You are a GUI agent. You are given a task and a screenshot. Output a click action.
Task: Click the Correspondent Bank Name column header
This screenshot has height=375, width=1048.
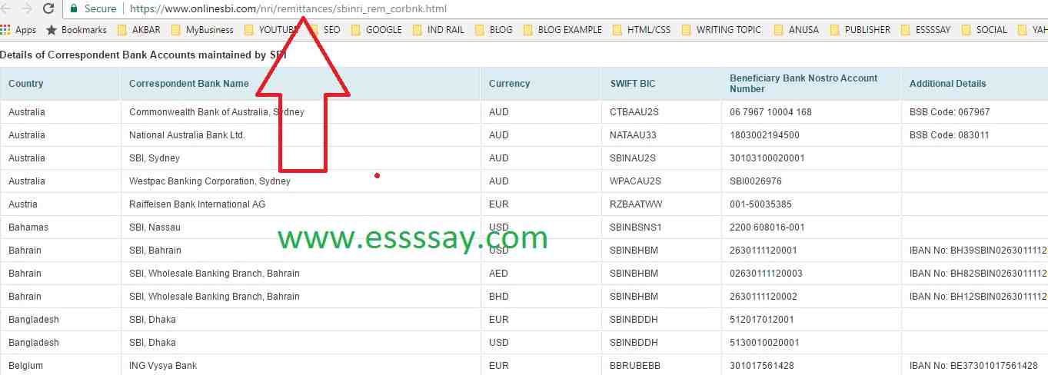point(301,84)
